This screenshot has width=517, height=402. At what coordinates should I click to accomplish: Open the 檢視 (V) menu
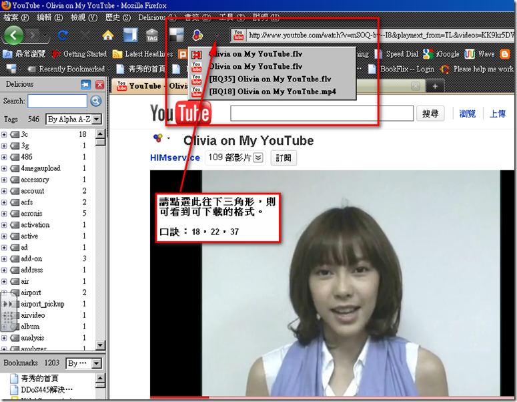84,17
